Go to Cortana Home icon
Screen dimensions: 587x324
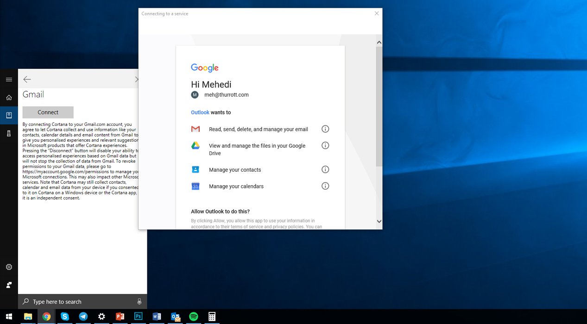click(x=9, y=98)
